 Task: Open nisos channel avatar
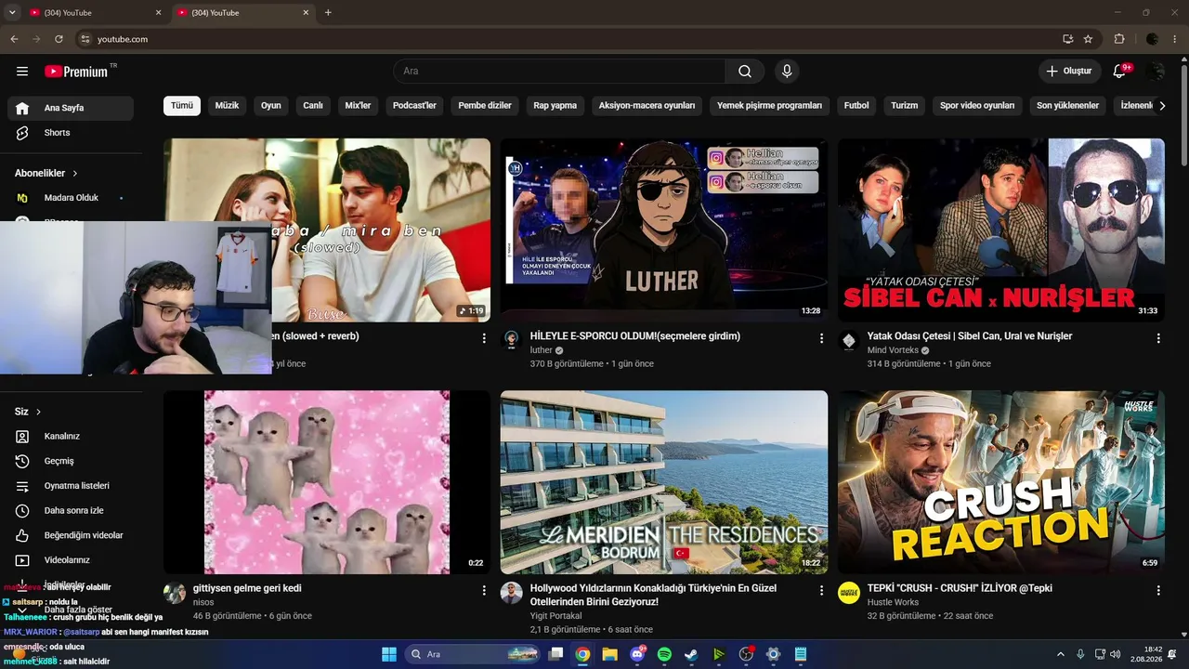[x=175, y=593]
